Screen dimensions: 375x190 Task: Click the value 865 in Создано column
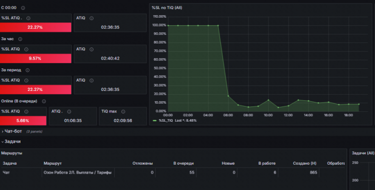(x=313, y=172)
